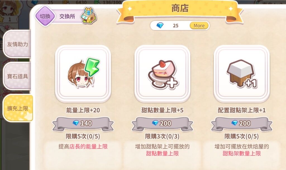Click the 配置甜點架上限+1 item label
This screenshot has width=286, height=170.
coord(242,110)
